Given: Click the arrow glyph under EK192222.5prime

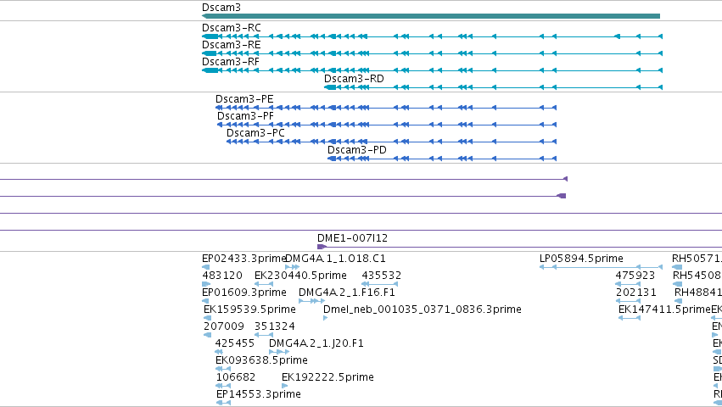Looking at the screenshot, I should (284, 386).
